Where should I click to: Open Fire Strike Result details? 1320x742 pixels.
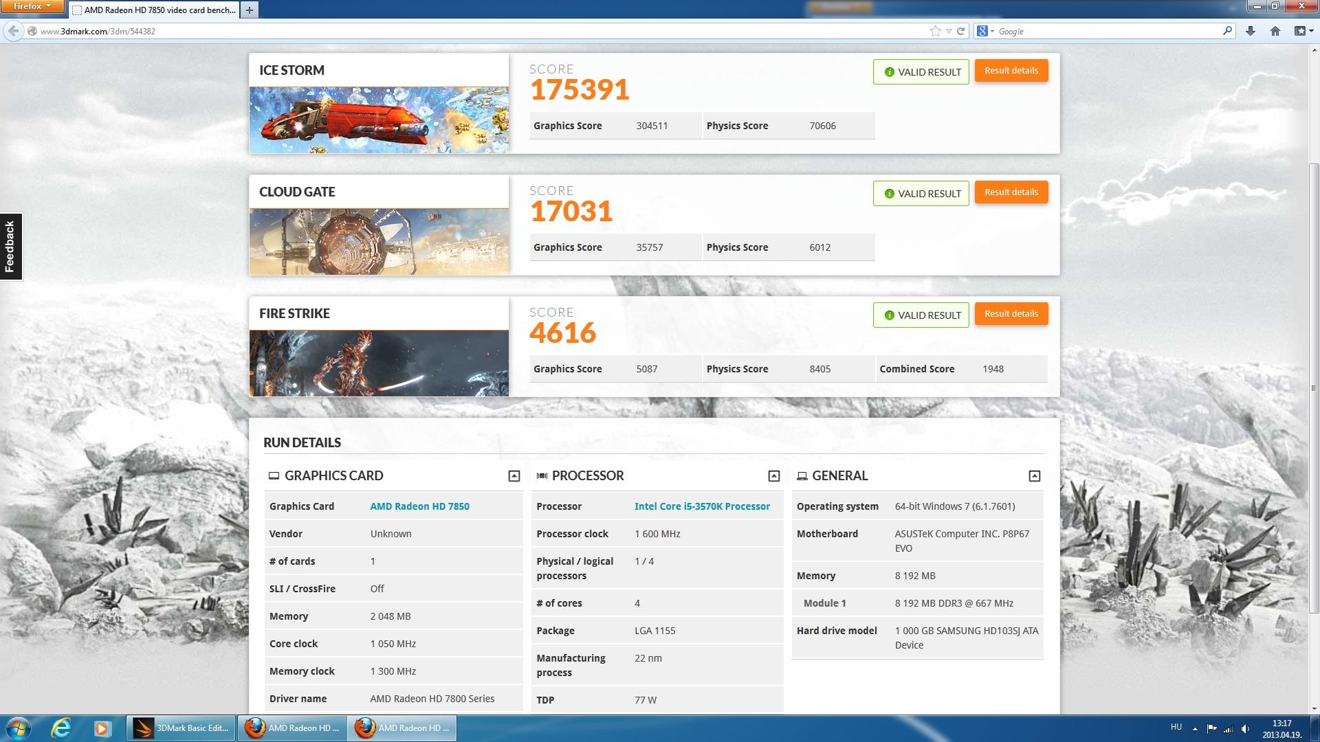coord(1011,314)
